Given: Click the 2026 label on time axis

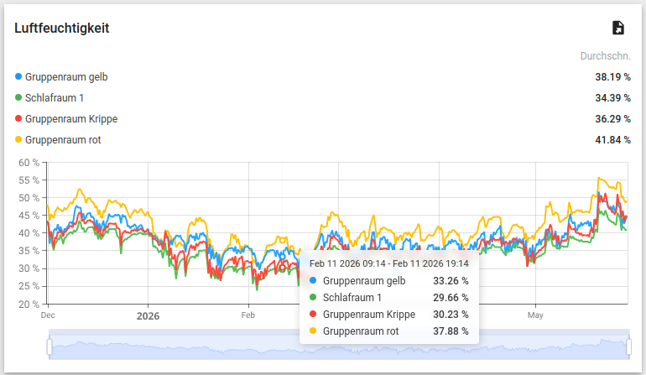Looking at the screenshot, I should pyautogui.click(x=148, y=316).
